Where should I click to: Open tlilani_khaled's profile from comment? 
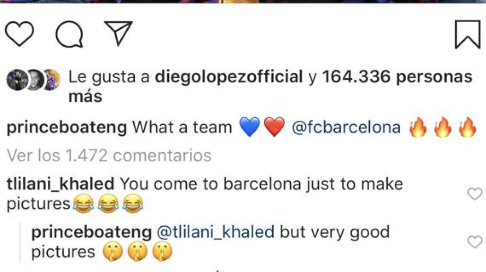pyautogui.click(x=61, y=184)
